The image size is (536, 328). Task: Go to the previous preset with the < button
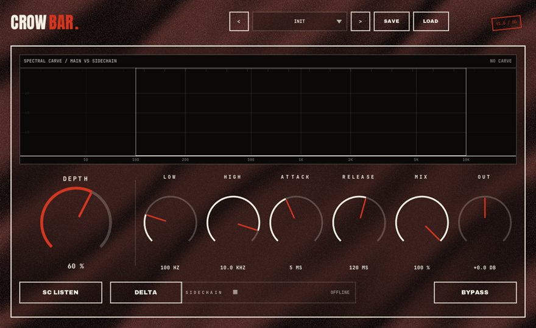[x=239, y=21]
